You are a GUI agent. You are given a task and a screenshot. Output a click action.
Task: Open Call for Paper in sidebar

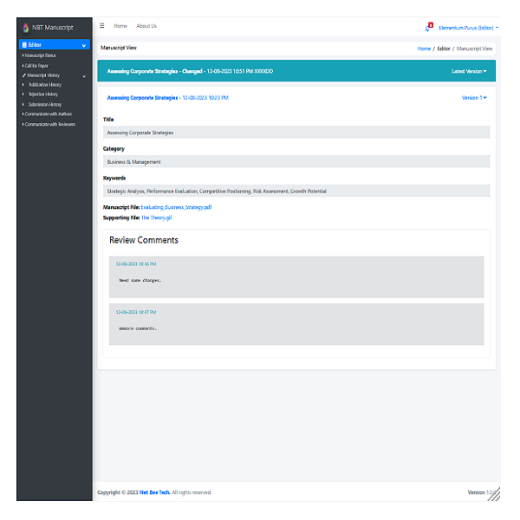[36, 66]
